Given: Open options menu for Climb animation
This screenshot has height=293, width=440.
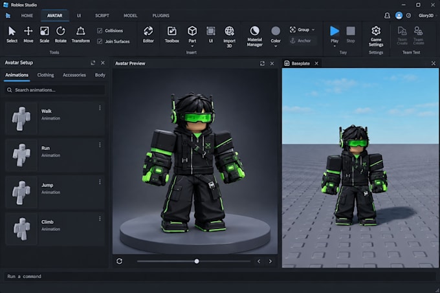Looking at the screenshot, I should click(x=100, y=219).
